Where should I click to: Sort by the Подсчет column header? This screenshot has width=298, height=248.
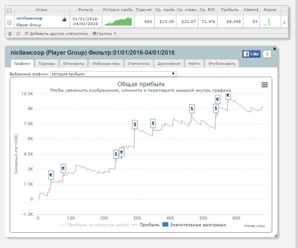[x=144, y=10]
